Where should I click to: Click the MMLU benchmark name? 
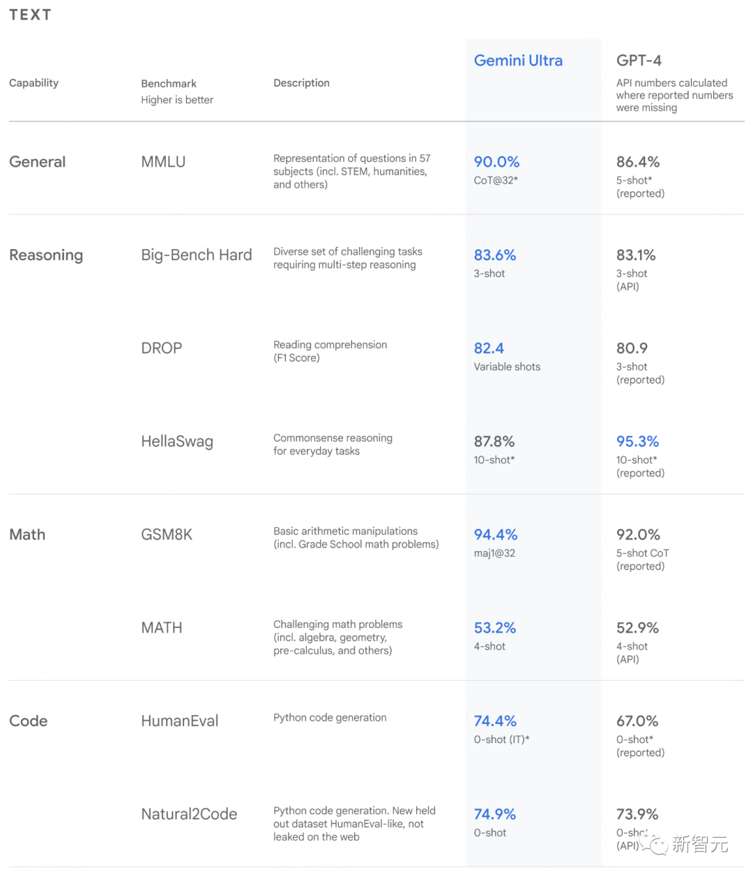click(163, 162)
